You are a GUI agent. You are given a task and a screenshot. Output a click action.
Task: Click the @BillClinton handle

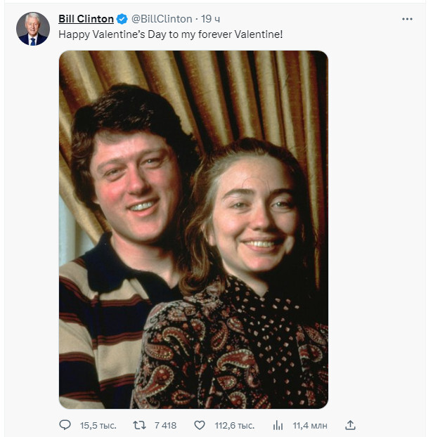(162, 19)
